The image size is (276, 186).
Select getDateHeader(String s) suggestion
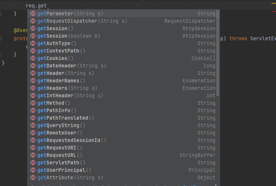point(72,66)
